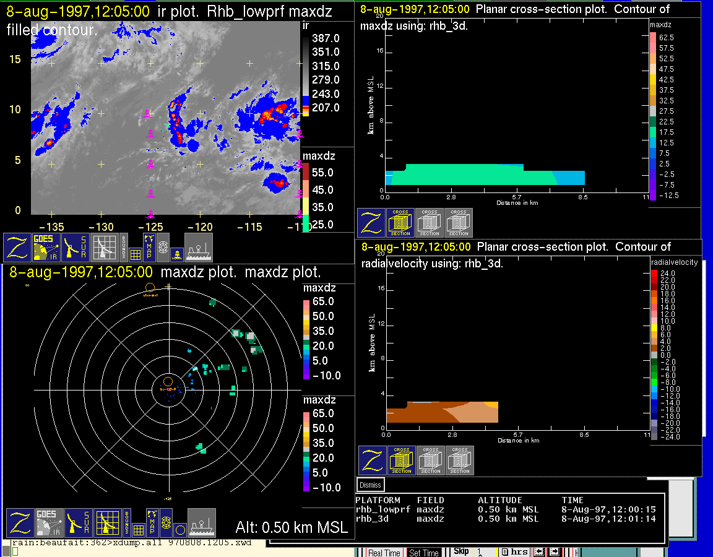Viewport: 713px width, 557px height.
Task: Click the small grid icon under maxdz plot
Action: point(138,530)
